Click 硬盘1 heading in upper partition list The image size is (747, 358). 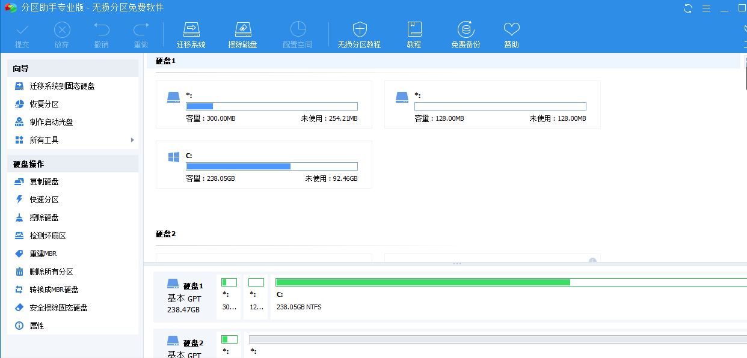coord(165,61)
